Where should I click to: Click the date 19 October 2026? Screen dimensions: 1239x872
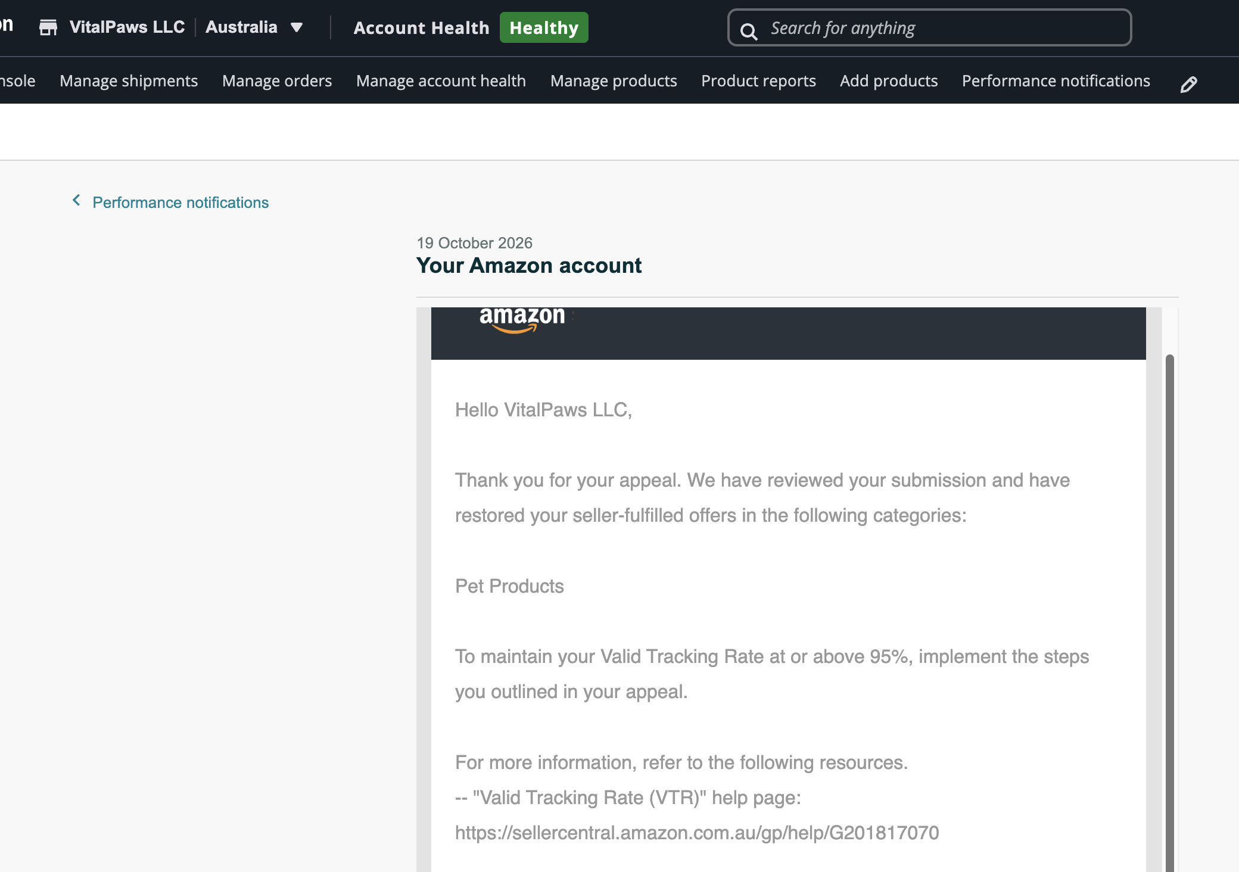pos(474,243)
